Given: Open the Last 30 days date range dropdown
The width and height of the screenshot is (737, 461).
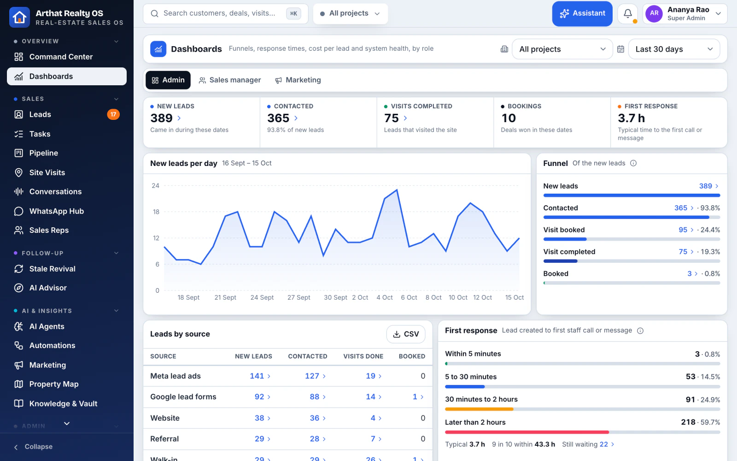Looking at the screenshot, I should coord(674,49).
